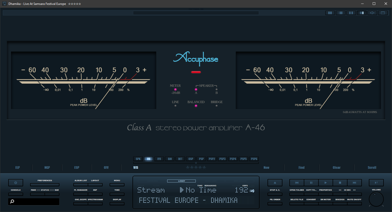This screenshot has height=212, width=392.
Task: Select the highlighted right-panel layout icon
Action: (x=362, y=13)
